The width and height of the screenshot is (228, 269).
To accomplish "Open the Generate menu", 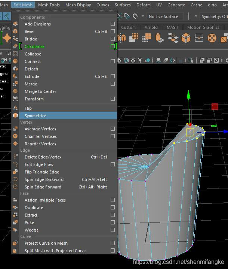I will 176,5.
